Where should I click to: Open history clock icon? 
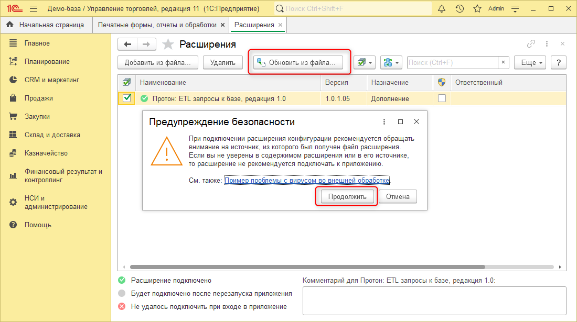(x=460, y=8)
